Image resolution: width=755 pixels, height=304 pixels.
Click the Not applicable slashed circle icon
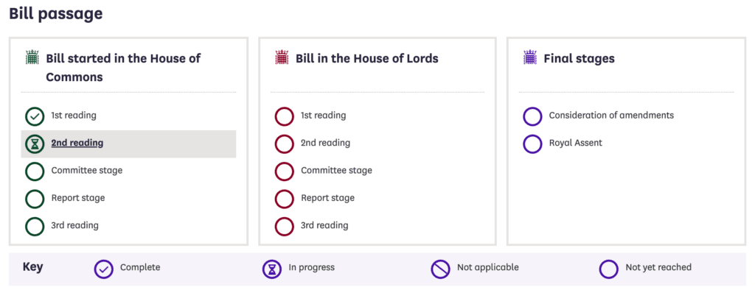tap(440, 269)
